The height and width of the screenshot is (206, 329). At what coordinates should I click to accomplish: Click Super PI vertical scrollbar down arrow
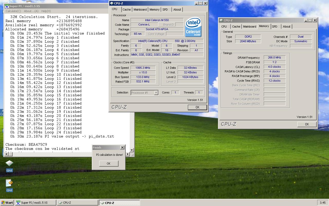[x=132, y=150]
